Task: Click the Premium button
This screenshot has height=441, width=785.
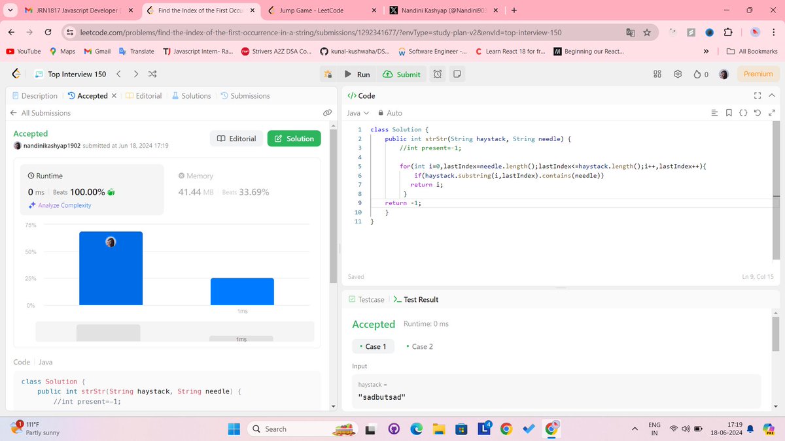Action: [758, 74]
